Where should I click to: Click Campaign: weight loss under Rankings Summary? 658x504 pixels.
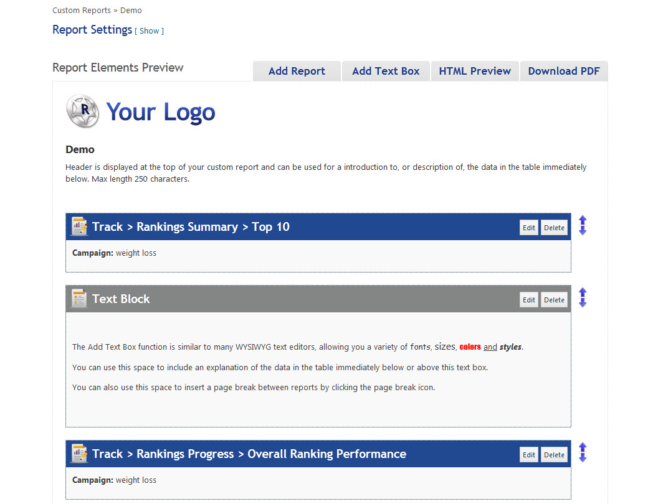click(114, 253)
